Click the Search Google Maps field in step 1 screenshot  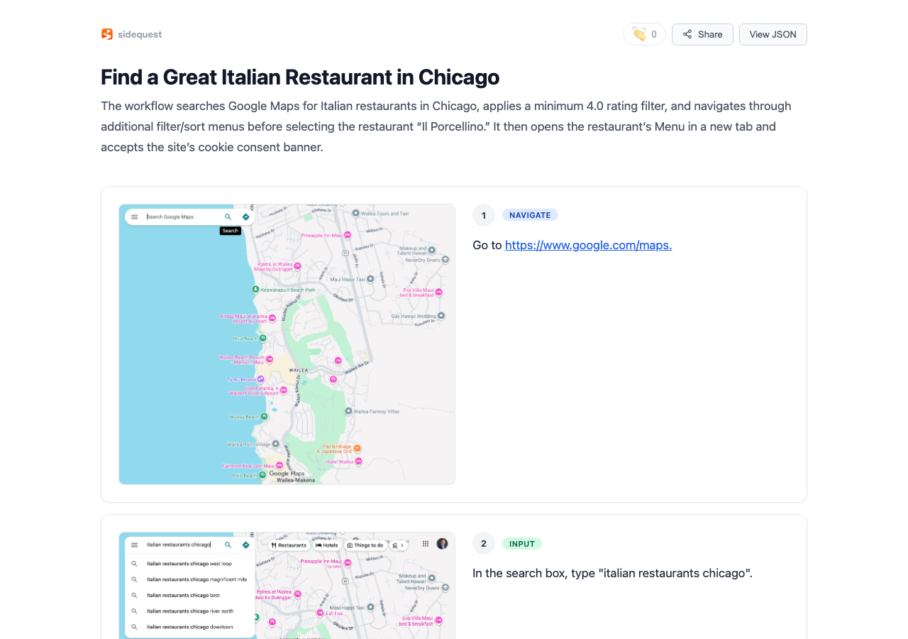(x=181, y=217)
